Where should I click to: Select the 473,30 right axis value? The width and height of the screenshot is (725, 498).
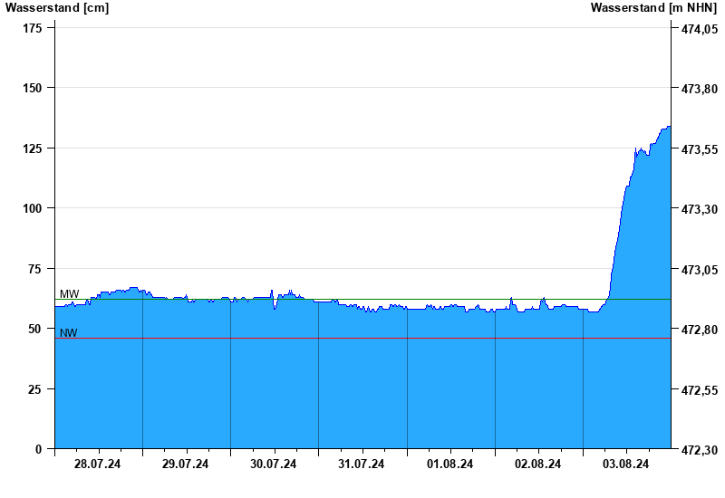(699, 209)
